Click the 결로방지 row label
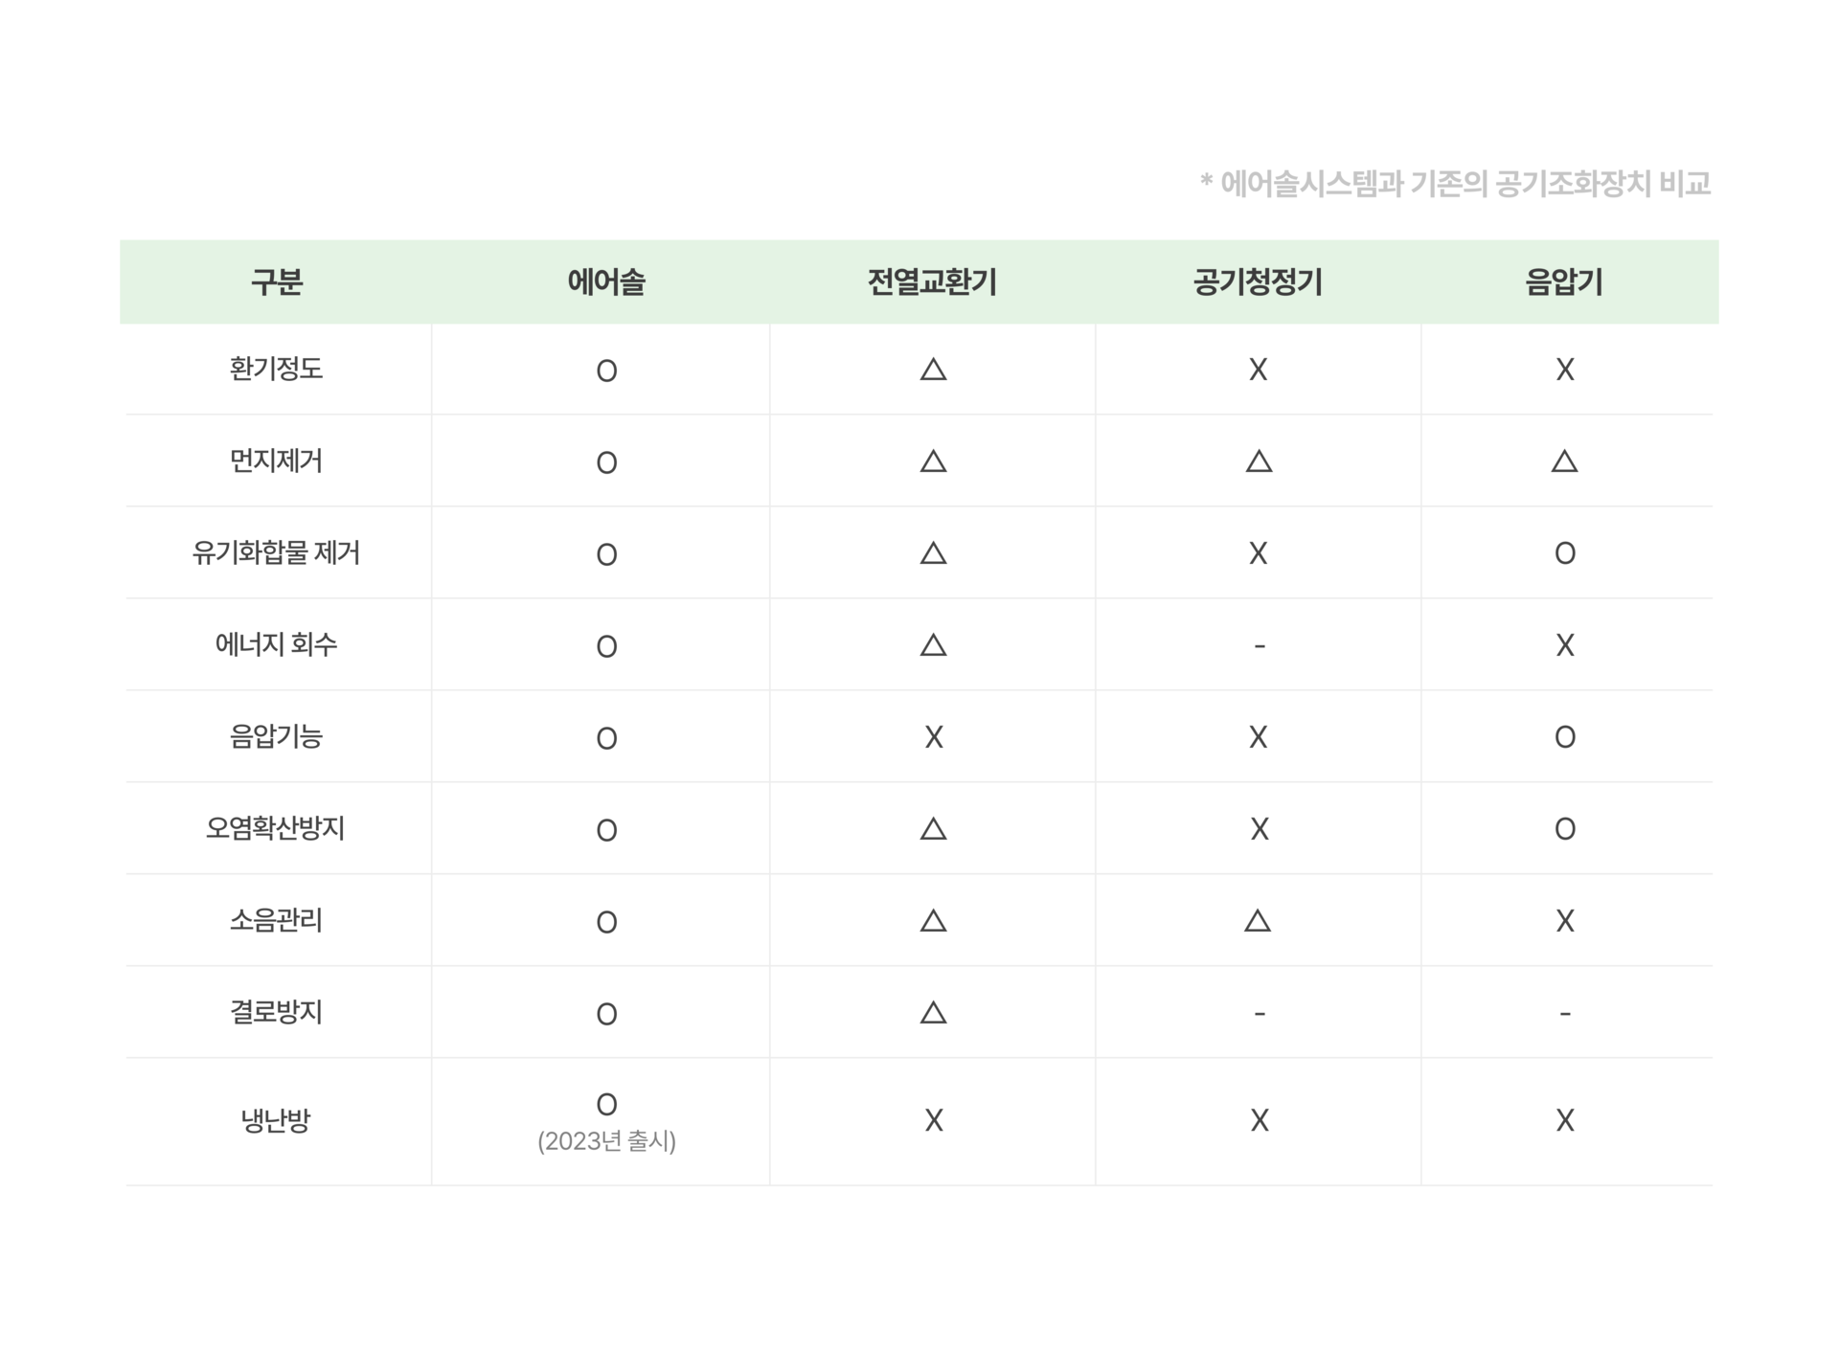The width and height of the screenshot is (1839, 1349). (276, 1012)
